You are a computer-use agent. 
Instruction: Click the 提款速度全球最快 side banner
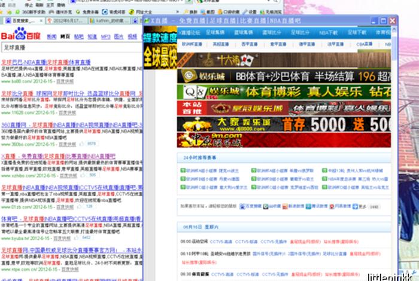(160, 47)
